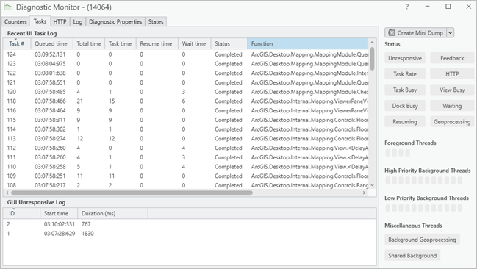The width and height of the screenshot is (477, 269).
Task: Toggle the Resuming status indicator
Action: tap(405, 122)
